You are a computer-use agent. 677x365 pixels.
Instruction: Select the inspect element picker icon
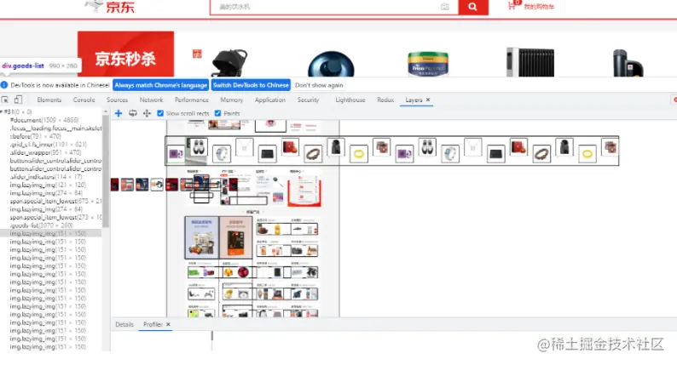click(x=5, y=100)
